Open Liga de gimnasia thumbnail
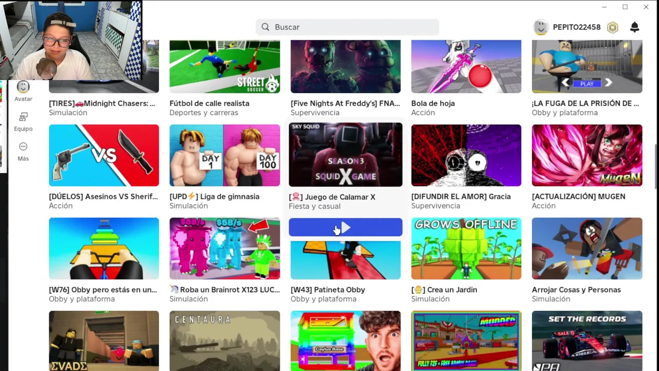Image resolution: width=659 pixels, height=371 pixels. pyautogui.click(x=225, y=155)
